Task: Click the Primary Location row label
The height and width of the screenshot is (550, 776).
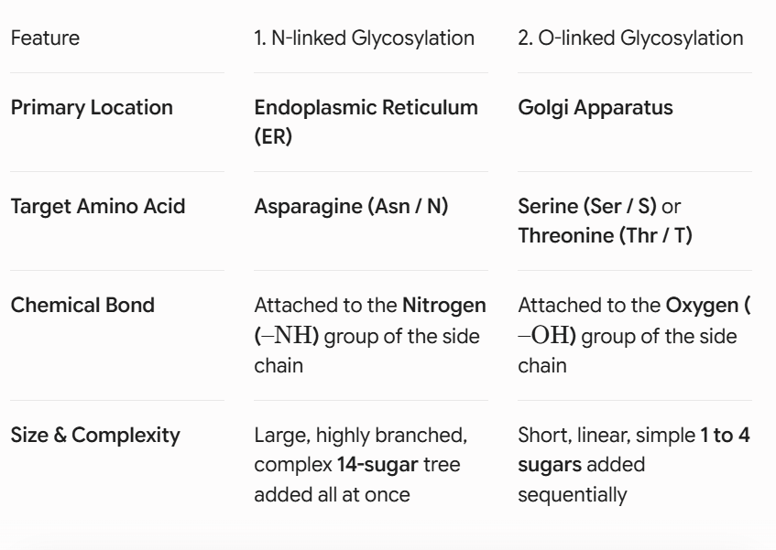Action: pos(92,107)
